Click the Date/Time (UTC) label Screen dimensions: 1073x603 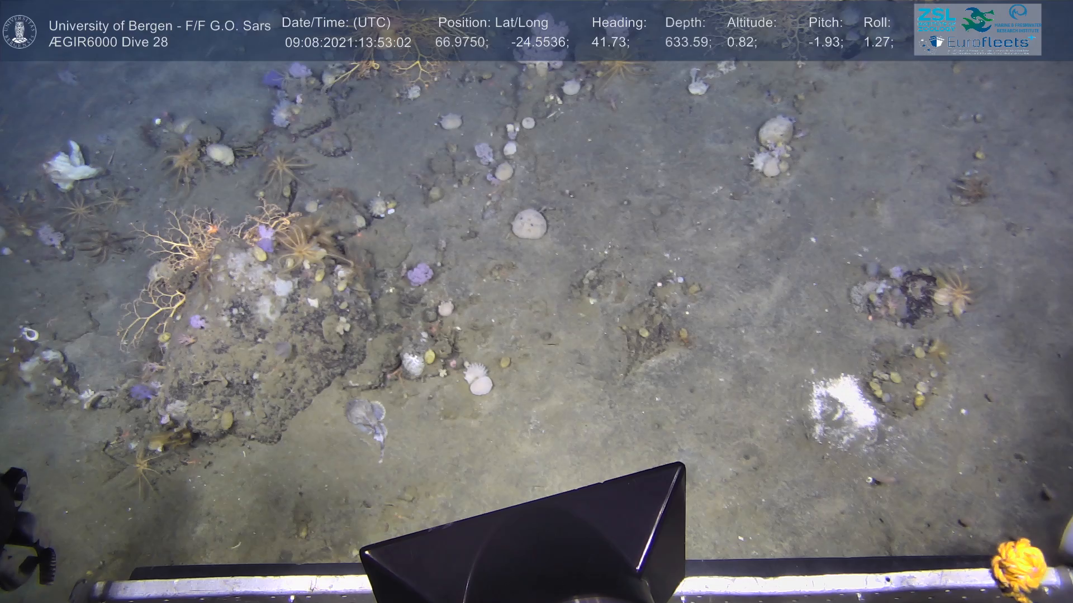click(x=336, y=23)
